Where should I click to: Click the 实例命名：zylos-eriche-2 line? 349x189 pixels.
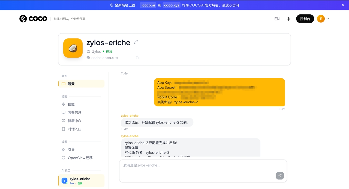(177, 102)
